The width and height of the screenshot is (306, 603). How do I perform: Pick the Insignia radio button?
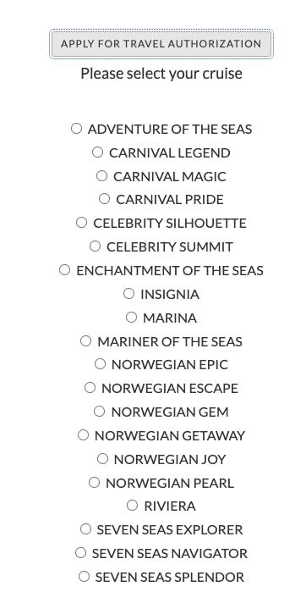point(129,294)
